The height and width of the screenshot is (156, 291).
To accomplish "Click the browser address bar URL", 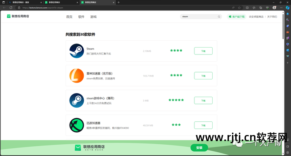I will [43, 8].
